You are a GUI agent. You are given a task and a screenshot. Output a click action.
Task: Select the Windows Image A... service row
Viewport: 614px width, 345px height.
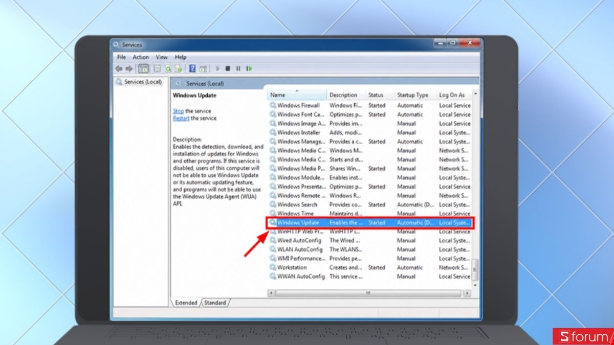point(369,123)
